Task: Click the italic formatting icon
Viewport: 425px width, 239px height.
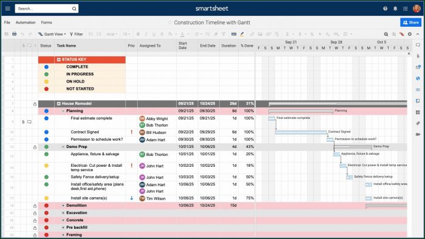Action: (146, 34)
